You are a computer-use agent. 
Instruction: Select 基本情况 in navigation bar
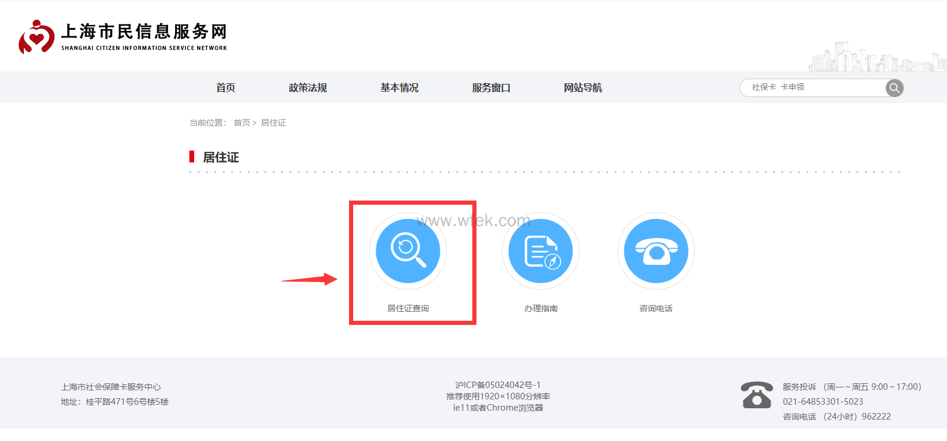(400, 87)
